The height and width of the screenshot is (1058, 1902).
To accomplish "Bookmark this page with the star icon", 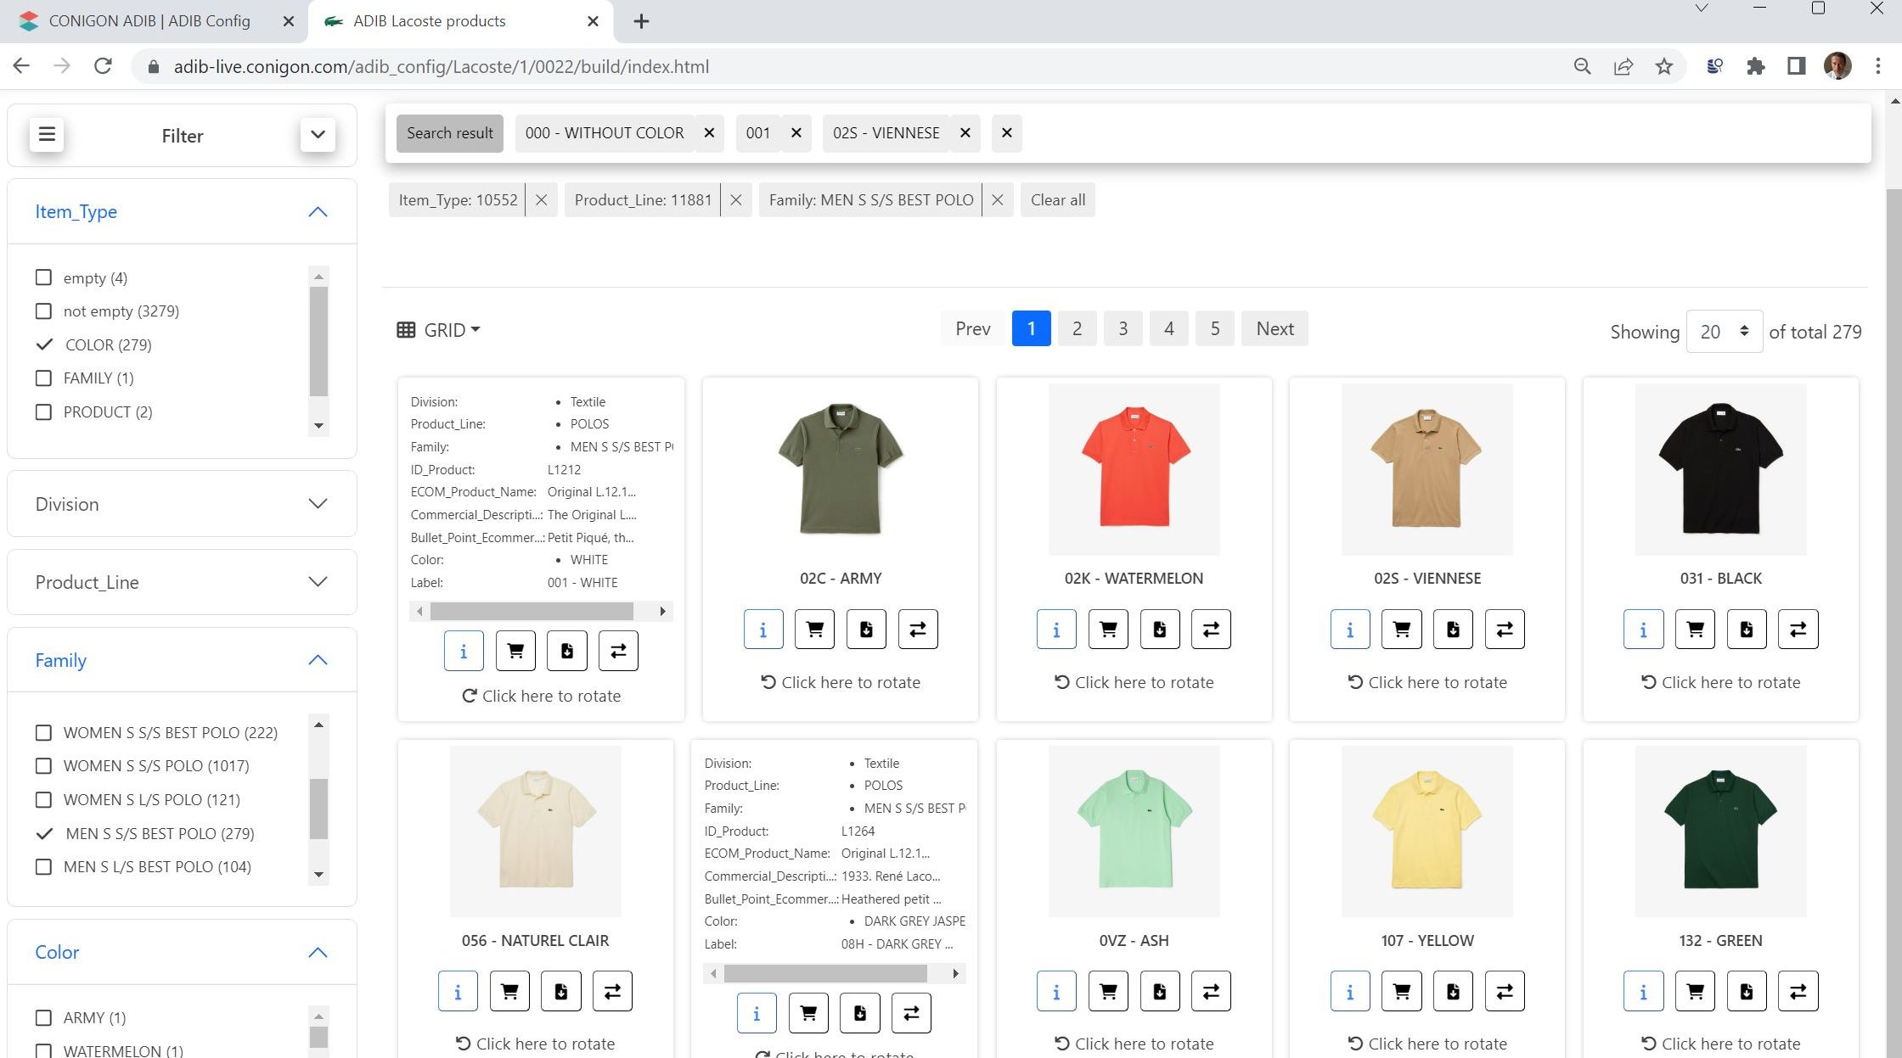I will point(1664,66).
